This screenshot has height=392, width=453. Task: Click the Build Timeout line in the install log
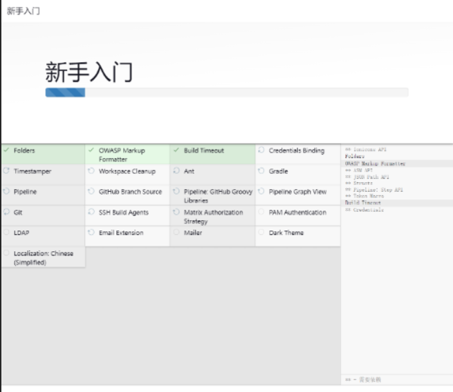pos(363,203)
